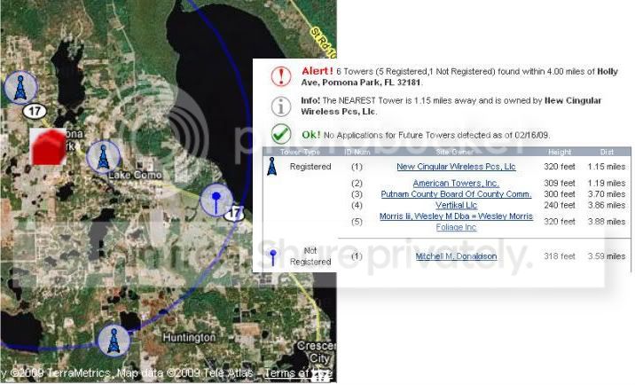635x385 pixels.
Task: Click the red house marker on the map
Action: [51, 146]
